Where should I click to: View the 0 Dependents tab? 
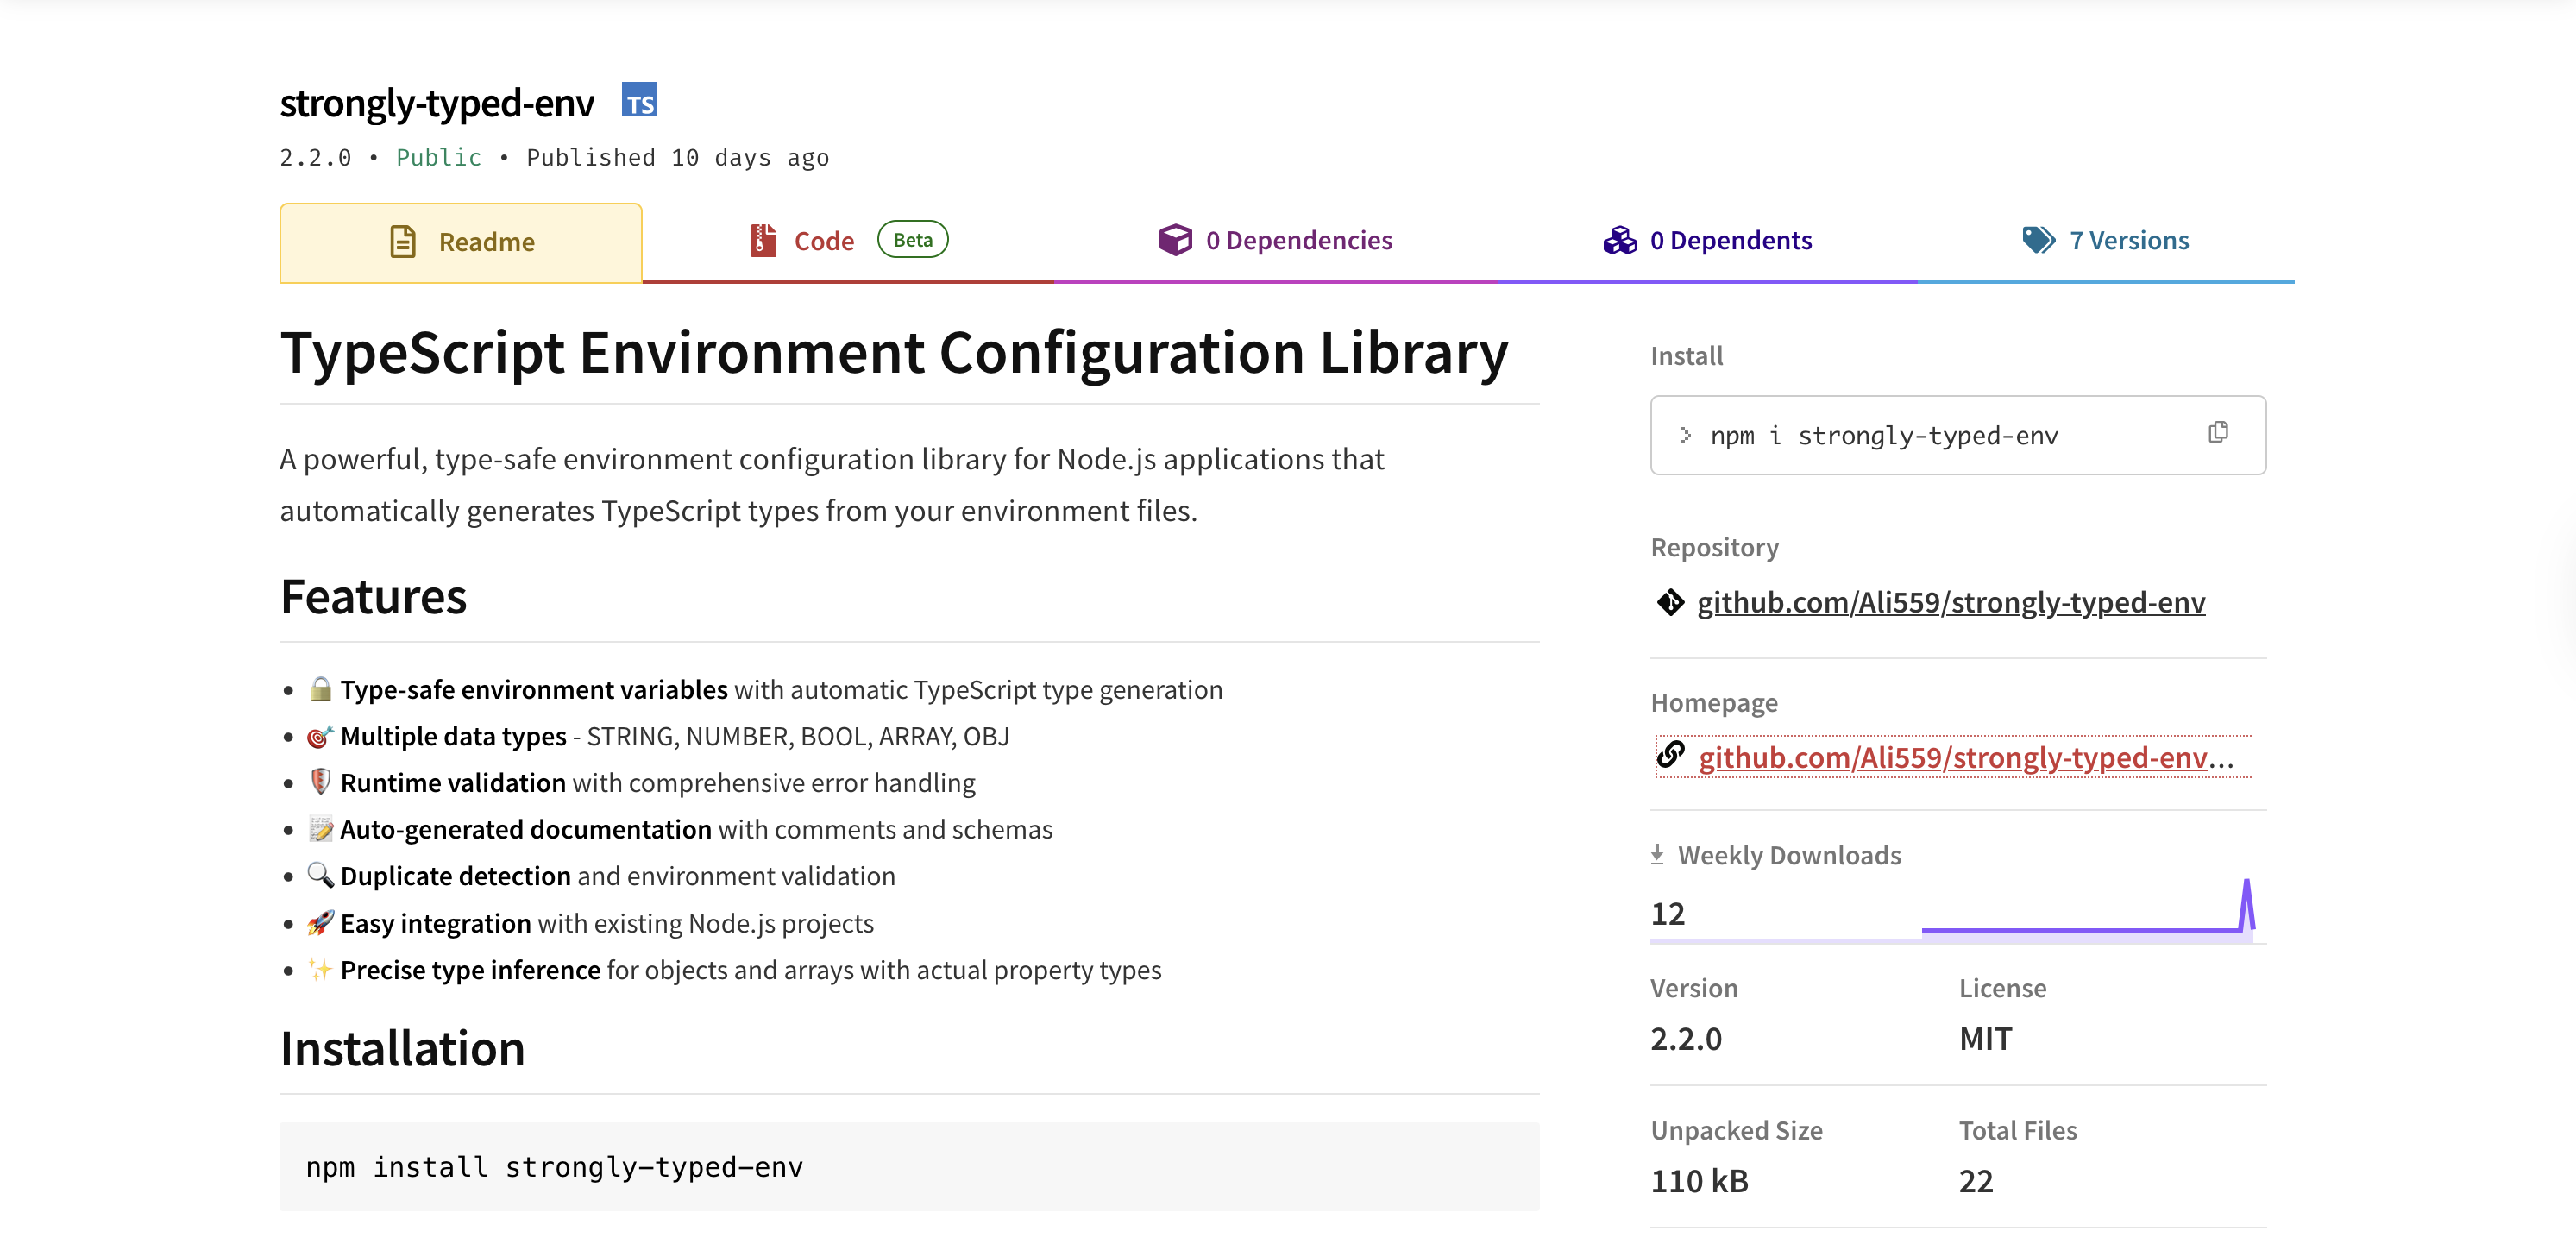pos(1730,240)
